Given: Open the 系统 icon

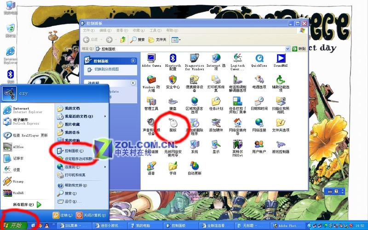Looking at the screenshot, I should (194, 147).
